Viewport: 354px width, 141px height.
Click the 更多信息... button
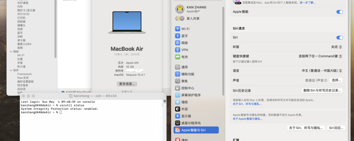click(x=127, y=84)
